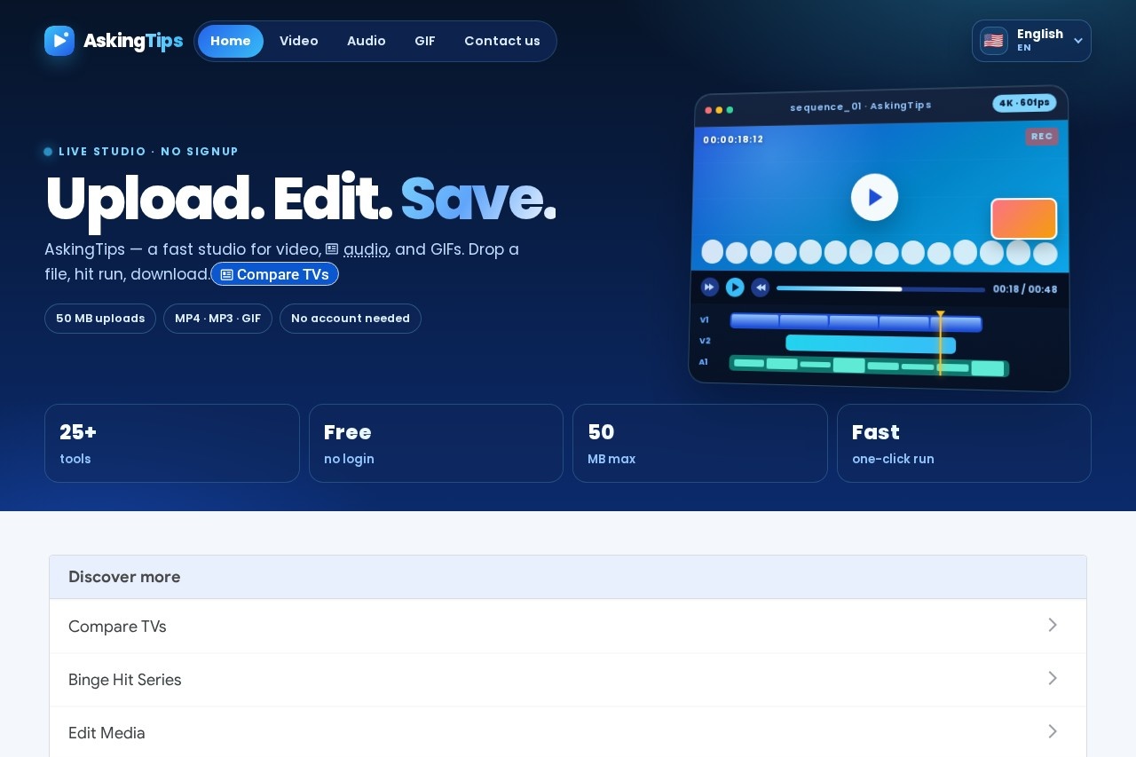
Task: Click the chevron on the Binge Hit Series row
Action: tap(1053, 678)
